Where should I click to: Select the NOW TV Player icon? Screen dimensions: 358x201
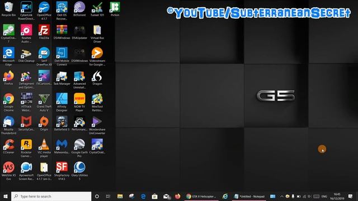(79, 102)
